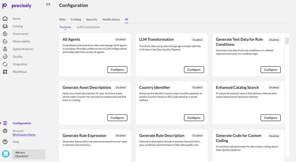This screenshot has width=296, height=162.
Task: Open Workflows using its icon
Action: [5, 72]
